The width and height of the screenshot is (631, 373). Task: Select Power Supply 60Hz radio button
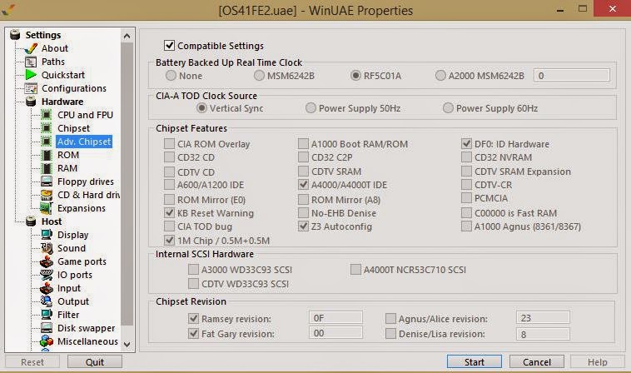click(x=448, y=108)
